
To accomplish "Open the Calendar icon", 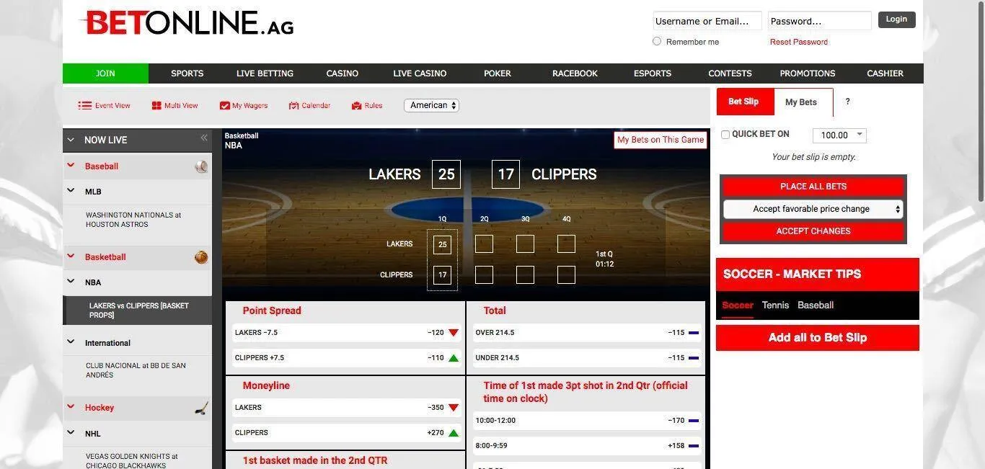I will [x=293, y=105].
